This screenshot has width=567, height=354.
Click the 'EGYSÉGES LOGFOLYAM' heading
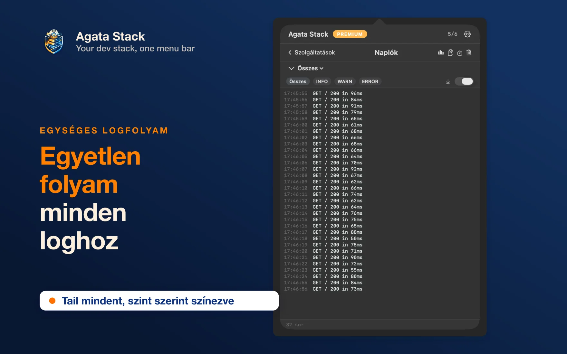pos(104,130)
